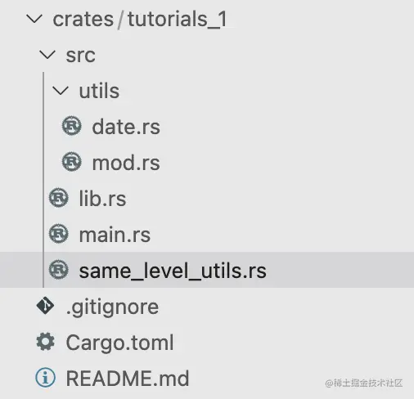The height and width of the screenshot is (399, 414).
Task: Click the Rust icon beside date.rs
Action: coord(71,126)
